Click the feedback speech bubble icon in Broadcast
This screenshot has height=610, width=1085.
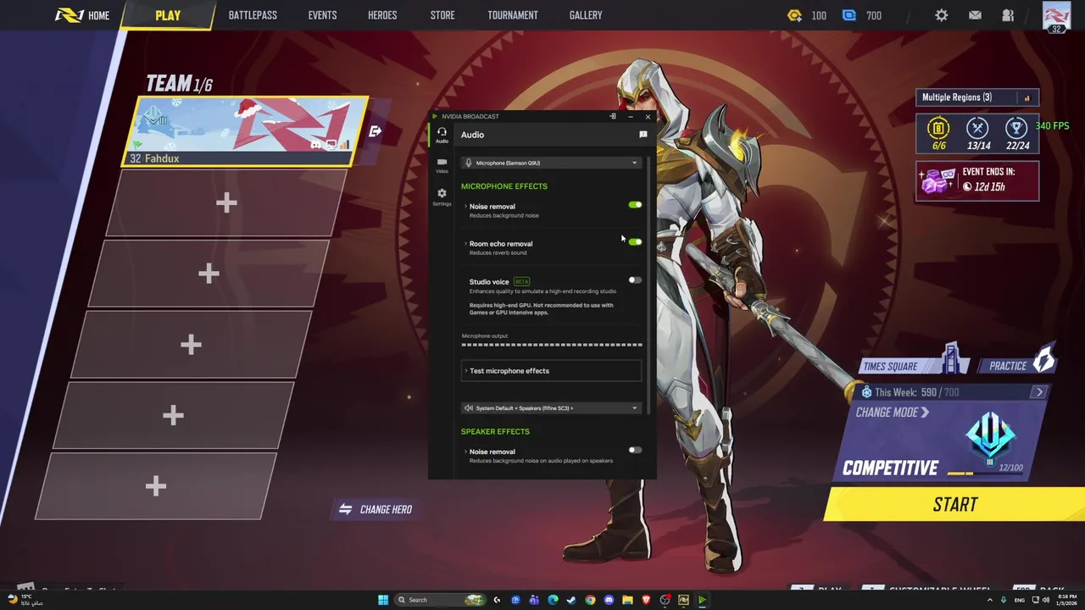[643, 135]
